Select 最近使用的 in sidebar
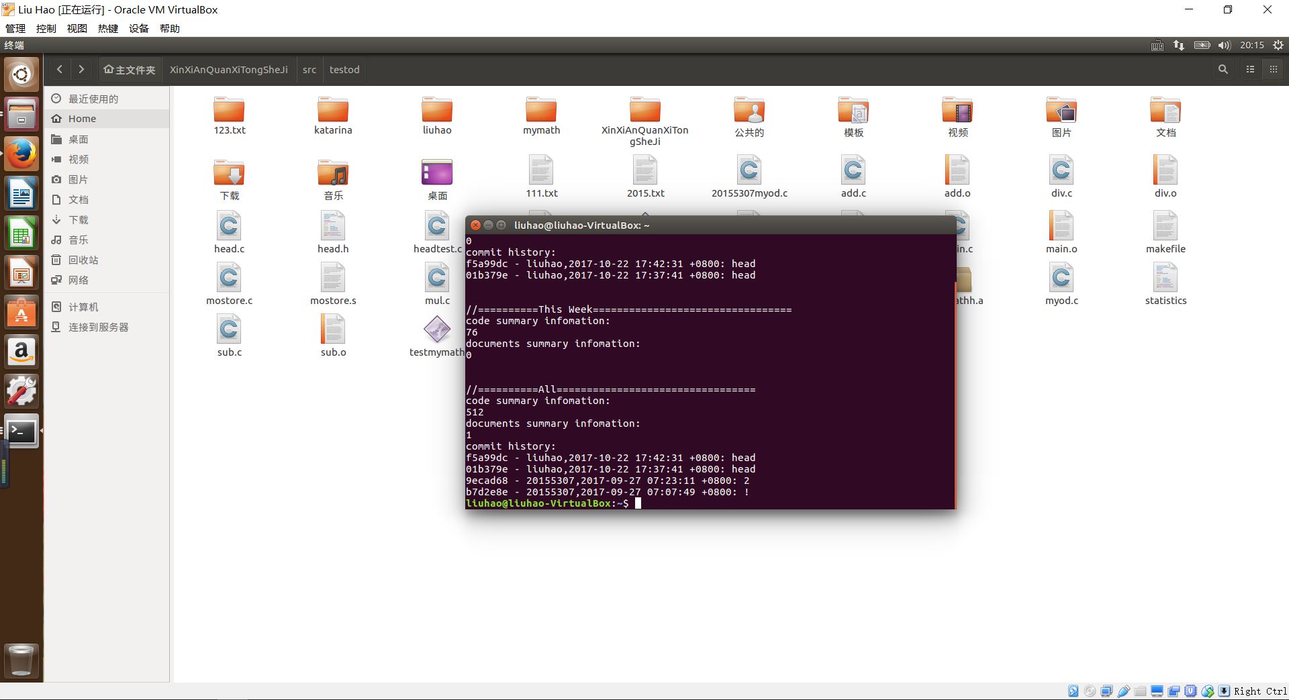 107,99
